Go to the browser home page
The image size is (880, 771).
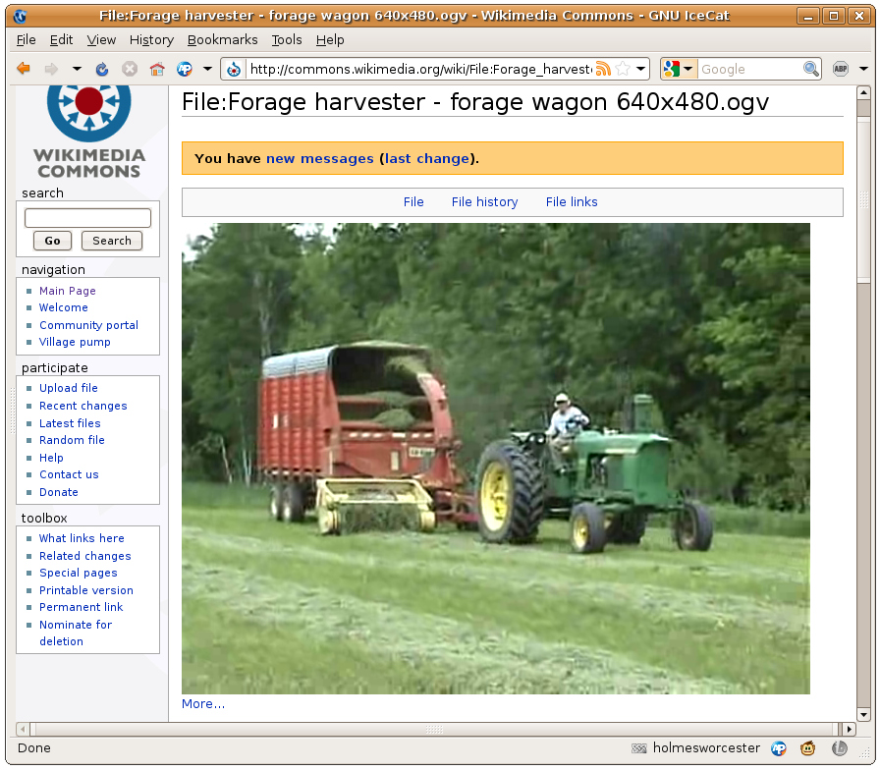tap(156, 69)
